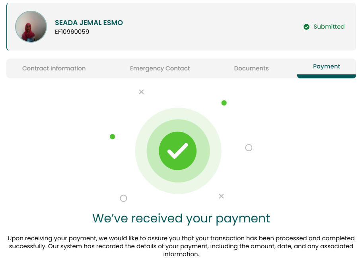Screen dimensions: 362x259
Task: Click the SEADA JEMAL ESMO name heading
Action: click(89, 23)
